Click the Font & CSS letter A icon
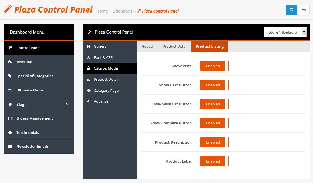Image resolution: width=313 pixels, height=183 pixels. (88, 58)
